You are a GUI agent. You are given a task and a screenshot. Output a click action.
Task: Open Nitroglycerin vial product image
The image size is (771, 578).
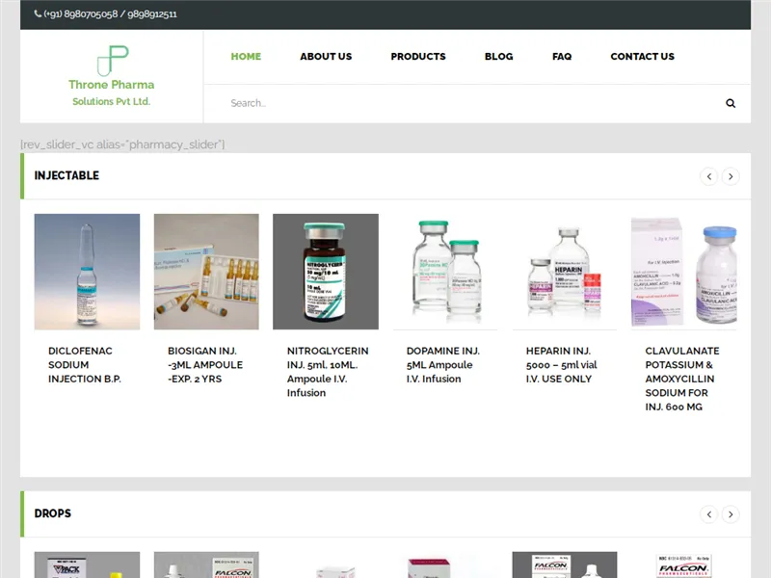click(326, 272)
